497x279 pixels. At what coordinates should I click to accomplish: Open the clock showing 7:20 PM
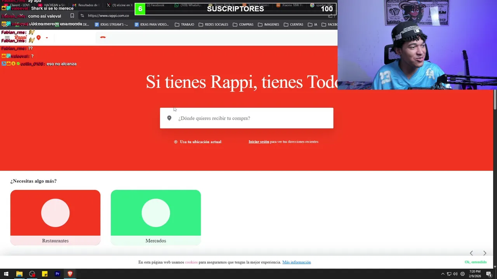tap(475, 274)
